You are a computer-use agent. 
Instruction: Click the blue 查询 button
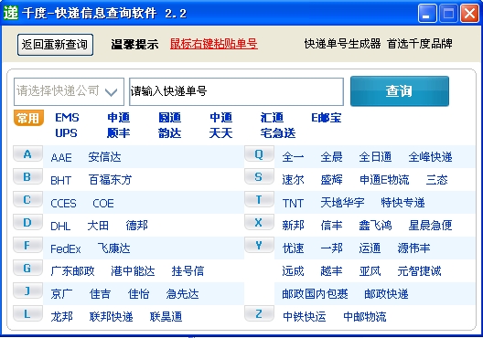tap(400, 91)
